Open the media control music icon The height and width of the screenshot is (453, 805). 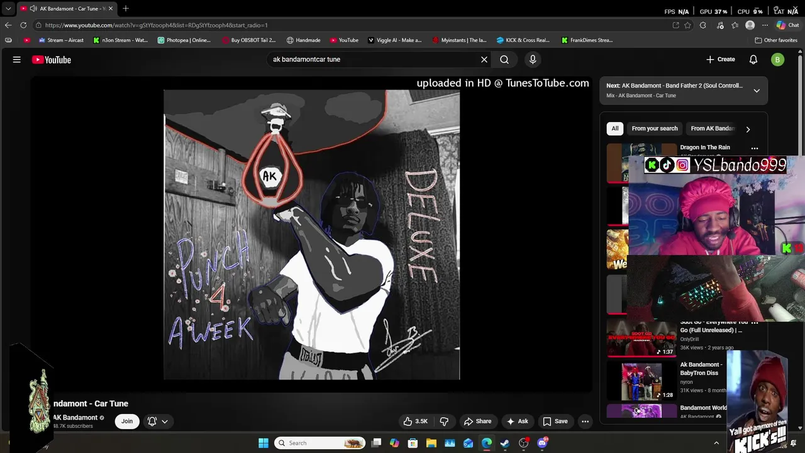(719, 25)
